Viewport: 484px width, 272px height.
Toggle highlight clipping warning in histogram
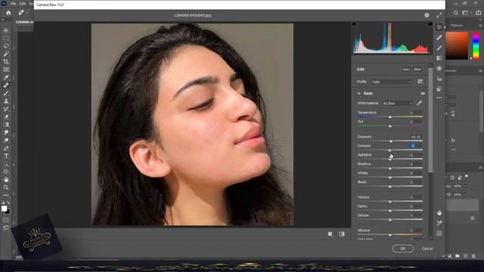tap(430, 24)
